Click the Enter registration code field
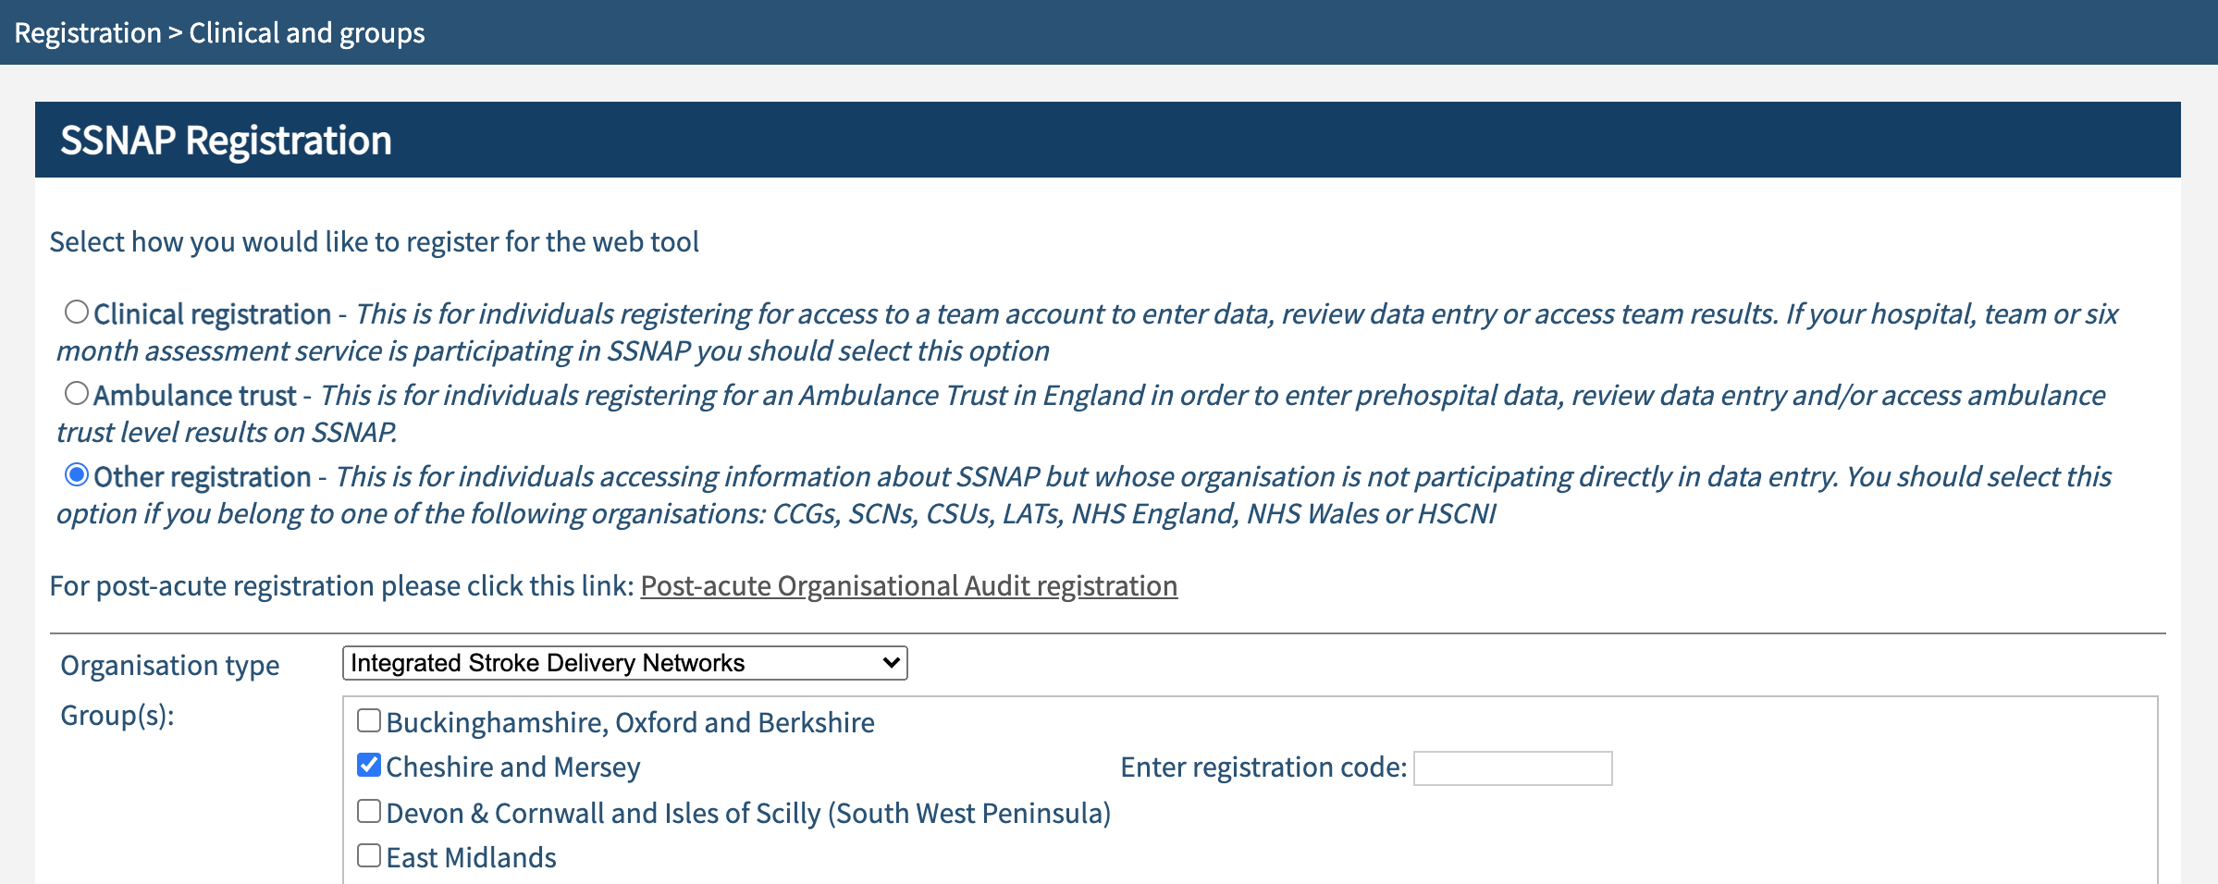Screen dimensions: 2218x884 (x=1512, y=768)
